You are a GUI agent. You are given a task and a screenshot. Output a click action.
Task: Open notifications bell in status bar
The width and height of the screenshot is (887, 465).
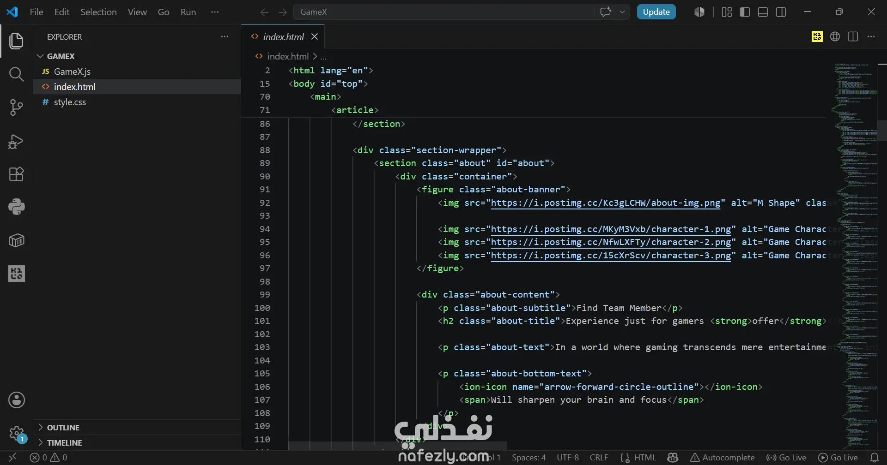874,457
